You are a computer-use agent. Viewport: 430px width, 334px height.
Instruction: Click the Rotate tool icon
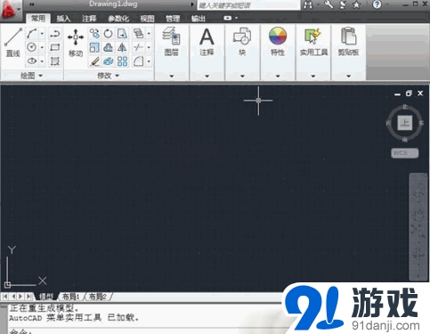(x=108, y=33)
